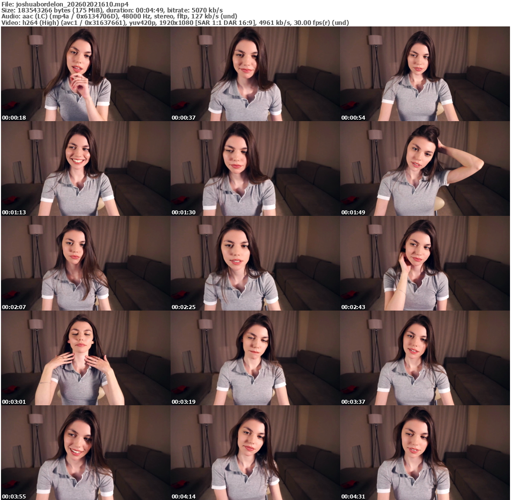Pick the frame stamped 00:01:49
The image size is (511, 500).
point(425,168)
